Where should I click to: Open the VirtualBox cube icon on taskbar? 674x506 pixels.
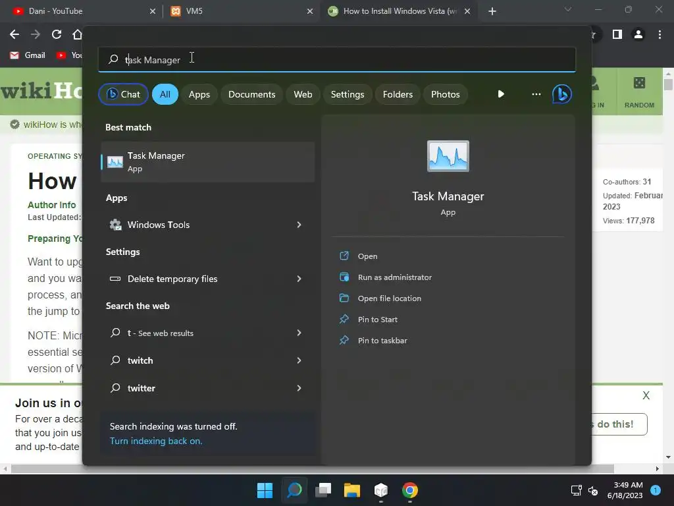click(381, 490)
